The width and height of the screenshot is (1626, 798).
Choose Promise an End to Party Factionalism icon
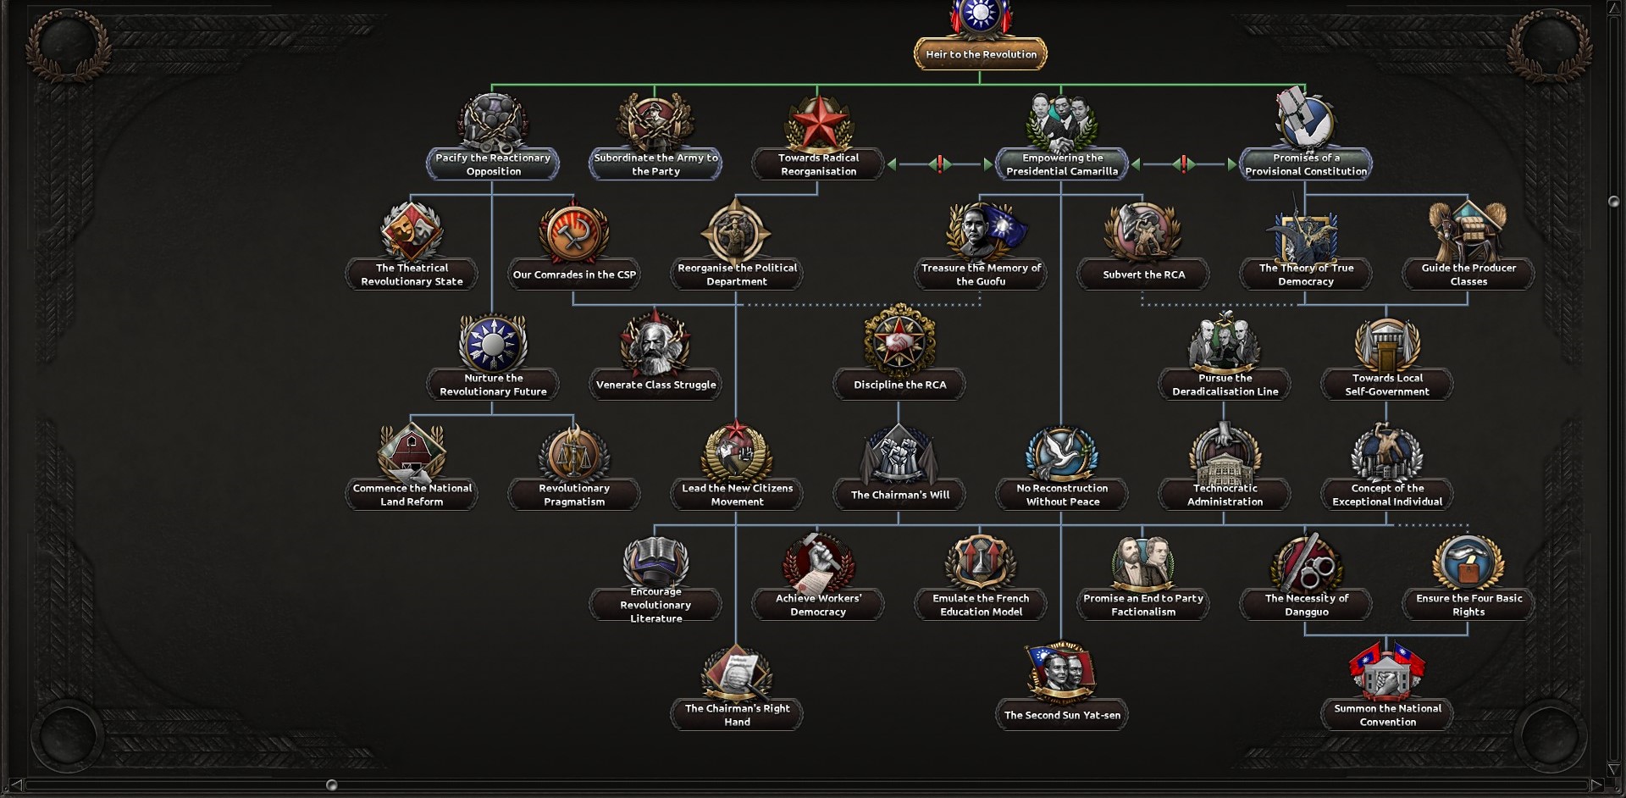[1142, 562]
